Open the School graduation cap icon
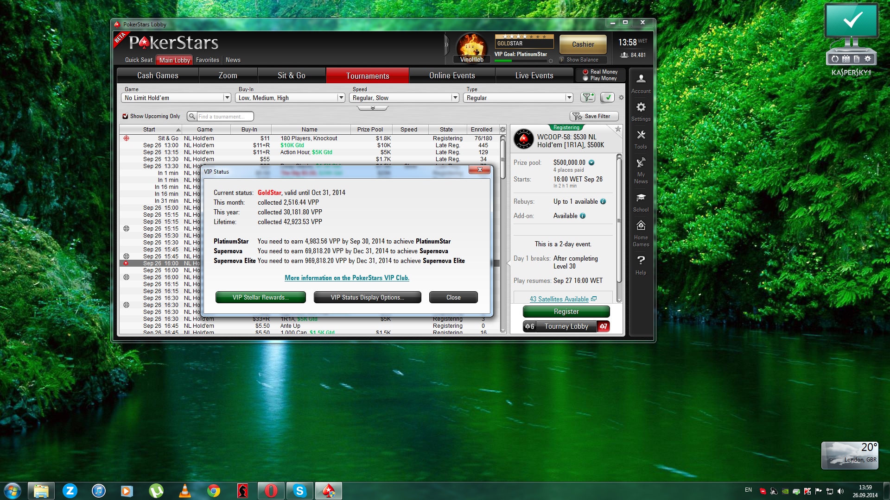 click(x=641, y=202)
